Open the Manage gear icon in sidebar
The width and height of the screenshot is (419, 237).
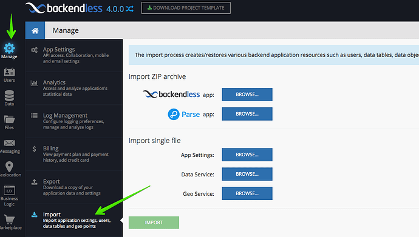[x=9, y=48]
